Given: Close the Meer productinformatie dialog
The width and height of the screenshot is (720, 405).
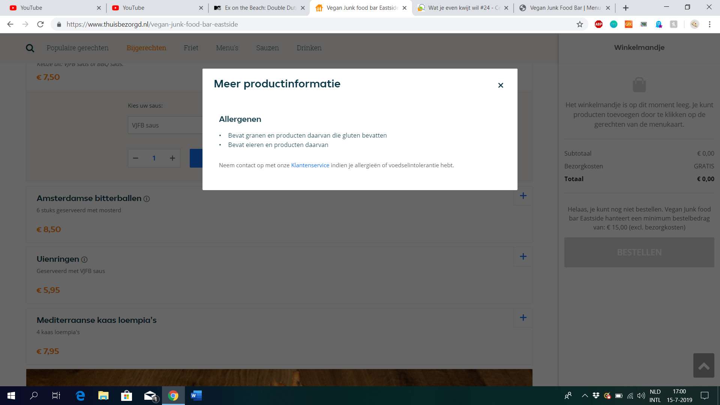Looking at the screenshot, I should pyautogui.click(x=500, y=85).
